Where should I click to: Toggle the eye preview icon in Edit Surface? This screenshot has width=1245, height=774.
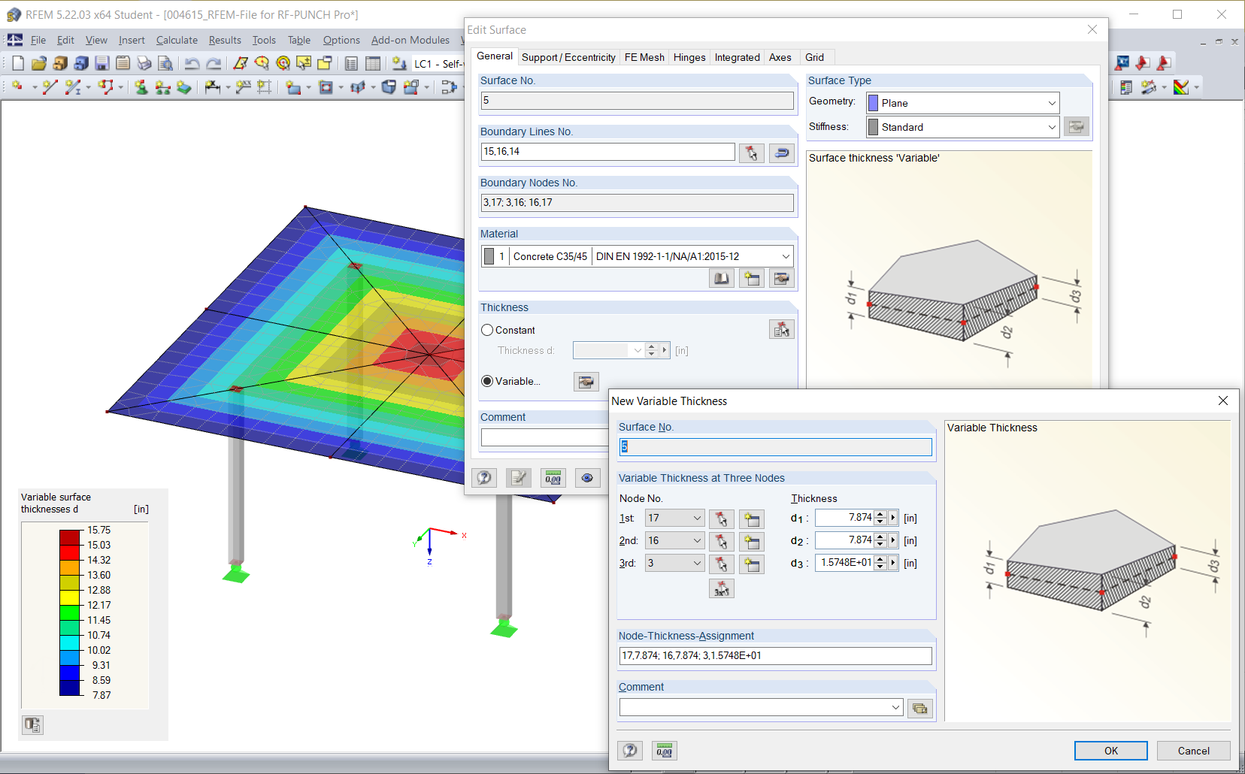click(587, 477)
